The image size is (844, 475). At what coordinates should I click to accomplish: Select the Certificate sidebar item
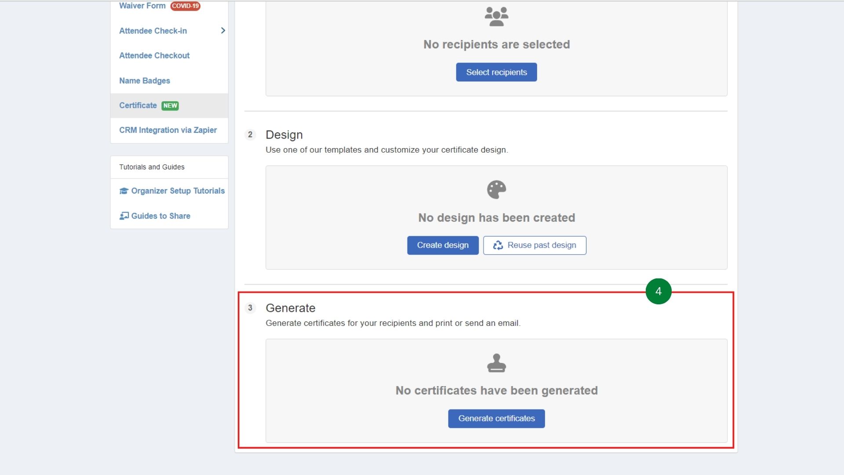point(138,106)
